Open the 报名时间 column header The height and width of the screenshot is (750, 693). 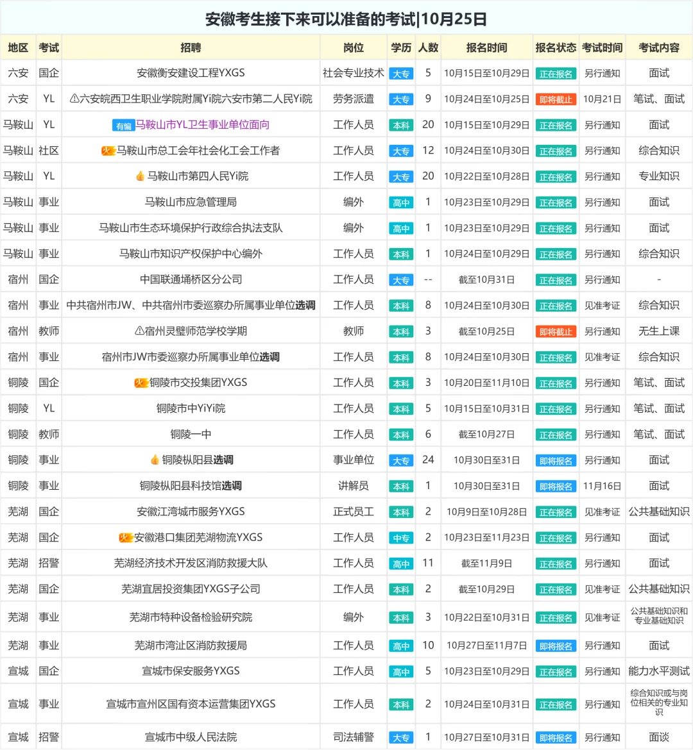[x=486, y=47]
